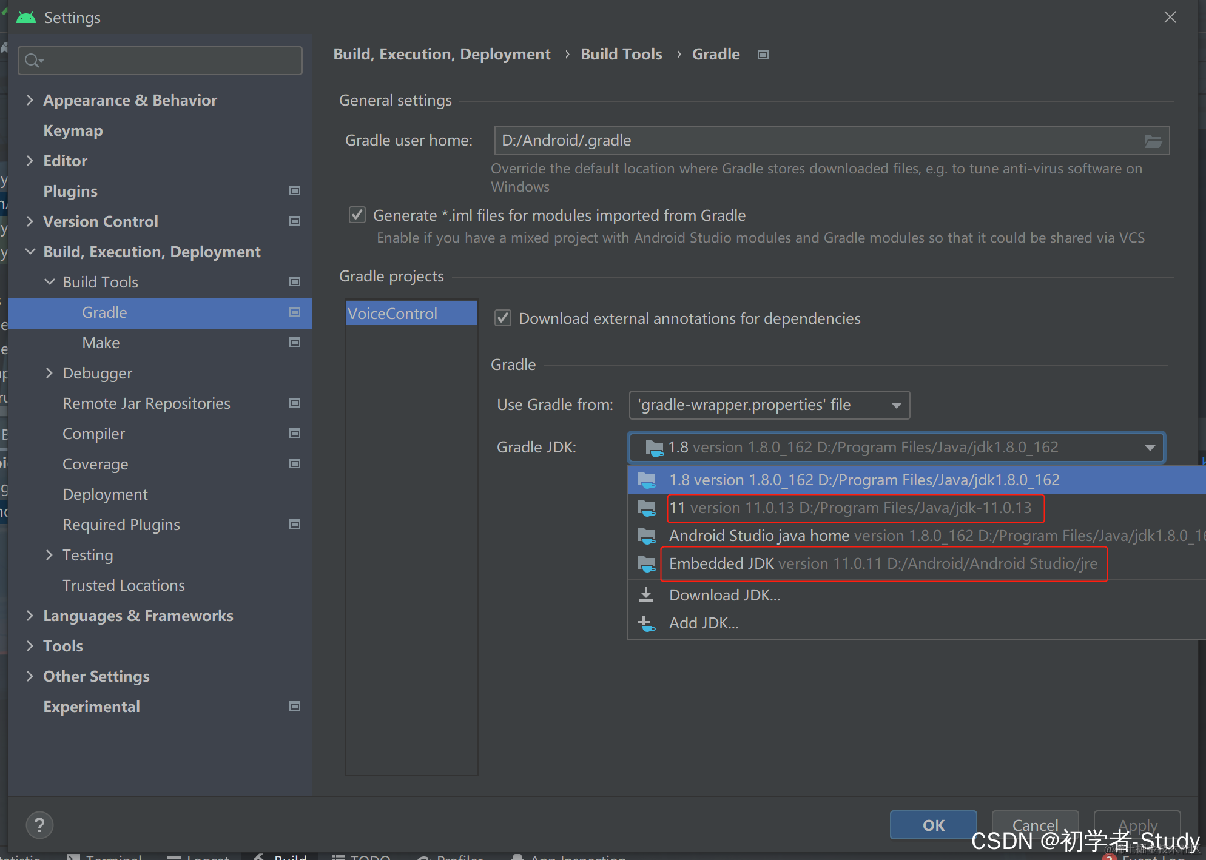The width and height of the screenshot is (1206, 860).
Task: Click the folder browse icon for Gradle user home
Action: click(1153, 141)
